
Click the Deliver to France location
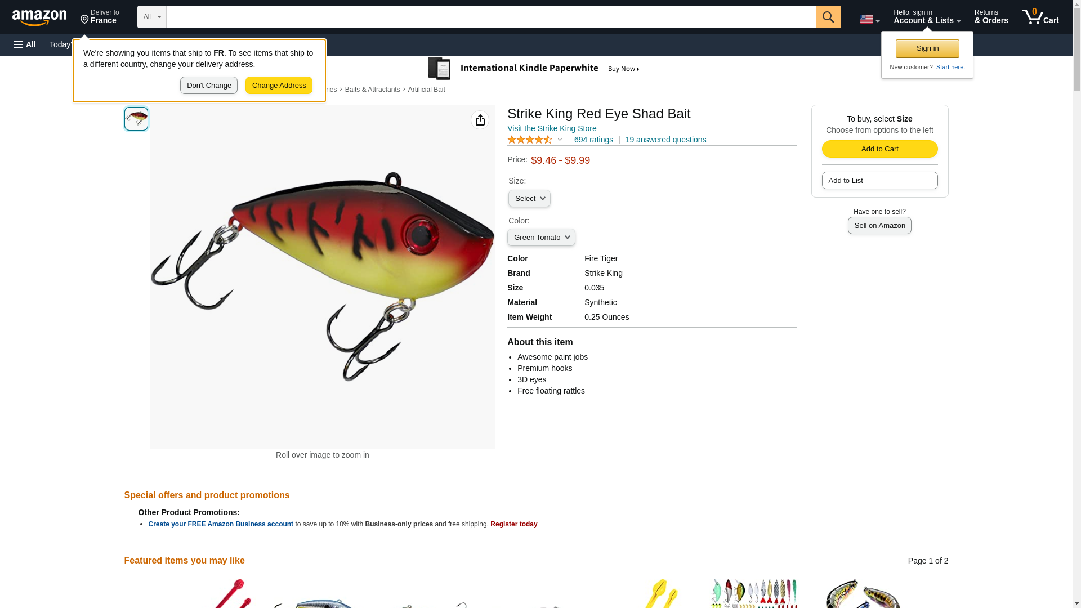click(100, 17)
